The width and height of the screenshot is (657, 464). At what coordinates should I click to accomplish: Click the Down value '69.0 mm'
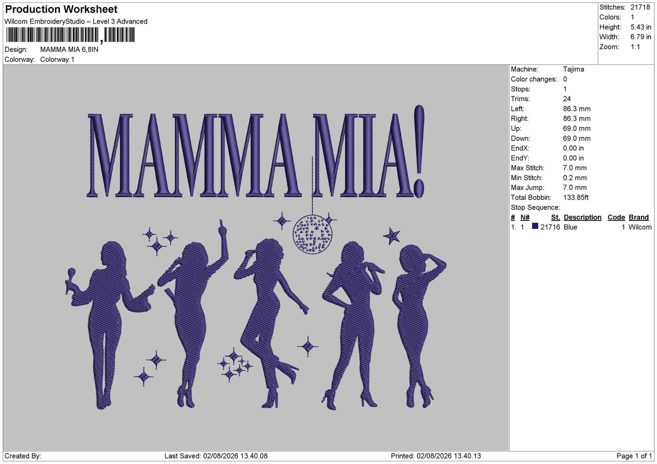pyautogui.click(x=577, y=138)
